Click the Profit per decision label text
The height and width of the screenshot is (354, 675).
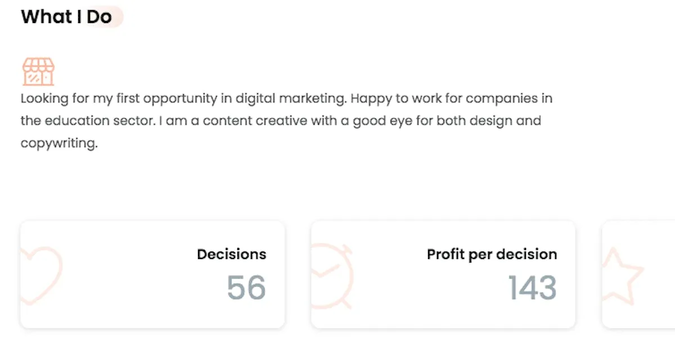[492, 254]
